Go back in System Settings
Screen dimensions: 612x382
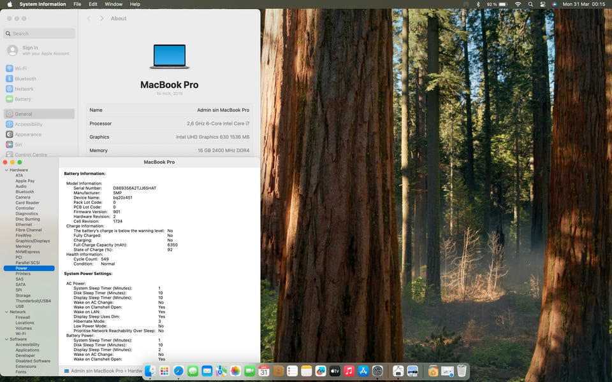click(89, 18)
